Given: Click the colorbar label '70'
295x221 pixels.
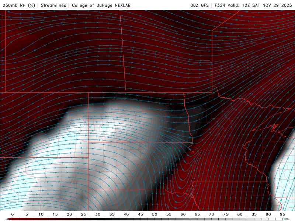Looking at the screenshot, I should pos(211,214).
